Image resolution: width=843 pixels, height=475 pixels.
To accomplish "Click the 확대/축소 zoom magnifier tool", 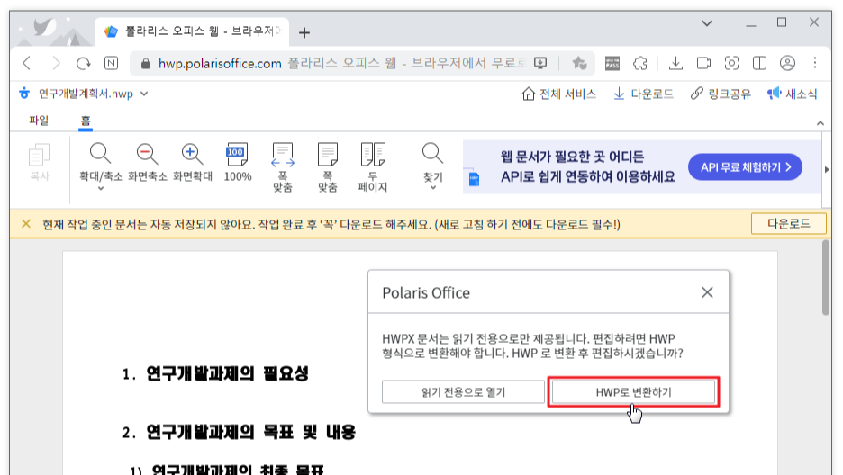I will (101, 166).
